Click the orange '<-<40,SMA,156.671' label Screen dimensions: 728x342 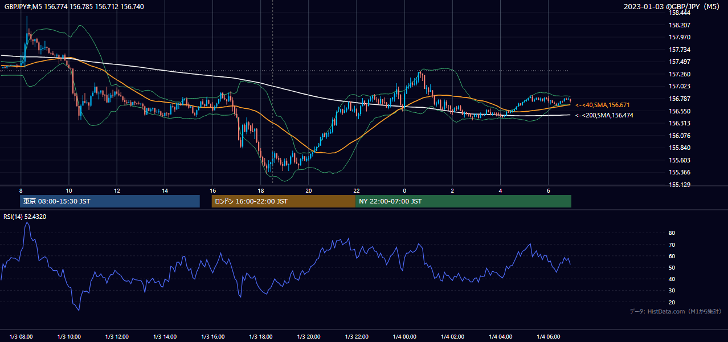coord(602,105)
